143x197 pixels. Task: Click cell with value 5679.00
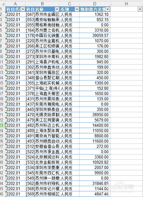coord(95,120)
